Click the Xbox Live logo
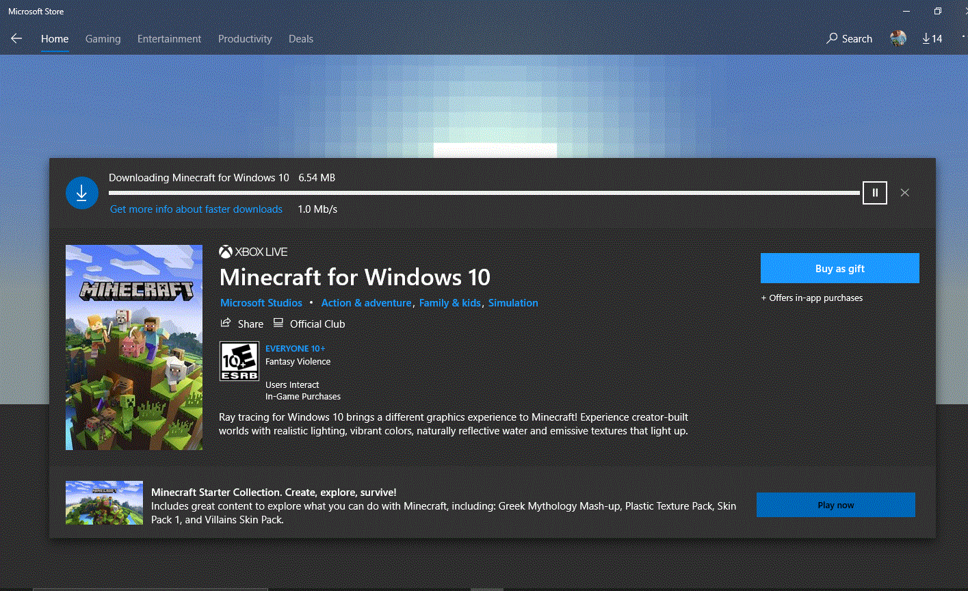Viewport: 968px width, 591px height. [253, 252]
